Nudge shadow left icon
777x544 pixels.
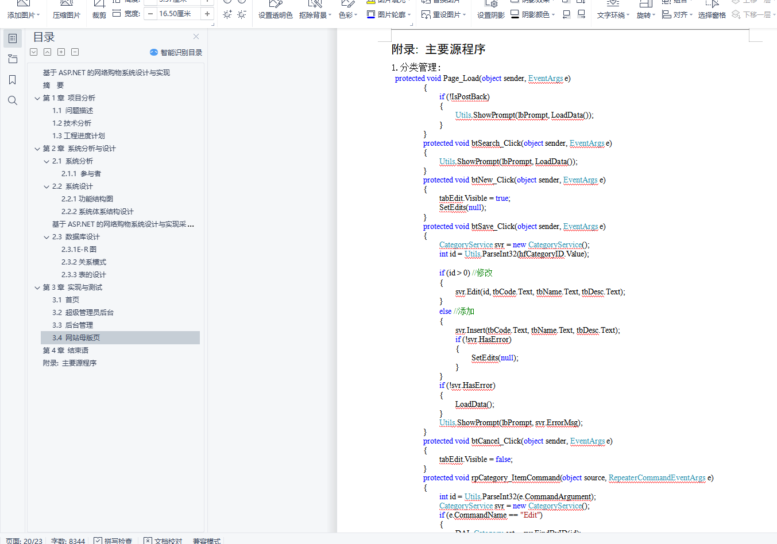pyautogui.click(x=567, y=14)
